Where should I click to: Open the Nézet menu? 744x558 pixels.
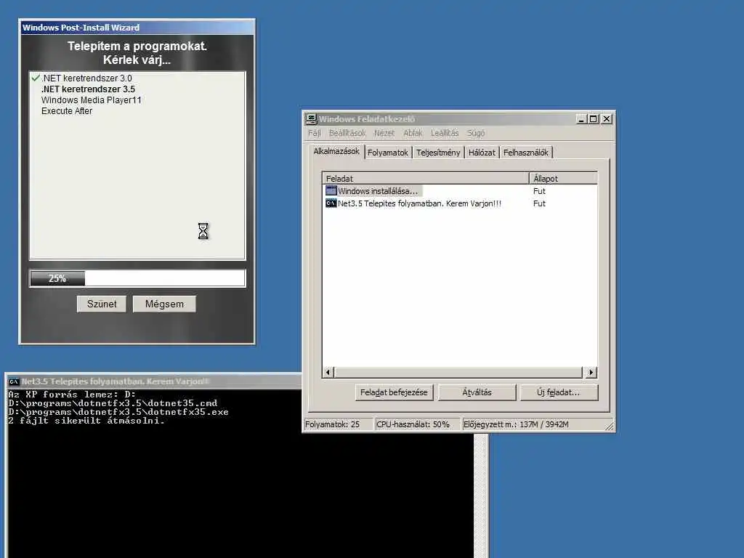[x=384, y=134]
